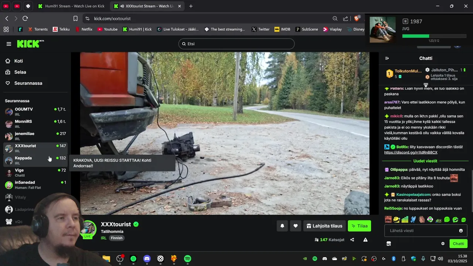Click the KICK logo
Viewport: 473px width, 266px height.
[30, 44]
